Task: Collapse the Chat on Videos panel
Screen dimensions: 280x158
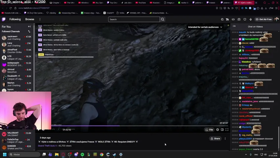Action: point(234,26)
